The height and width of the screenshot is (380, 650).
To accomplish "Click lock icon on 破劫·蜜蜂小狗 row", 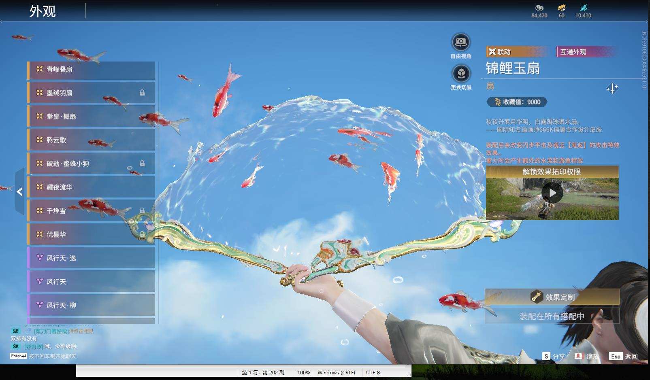I will [x=142, y=163].
